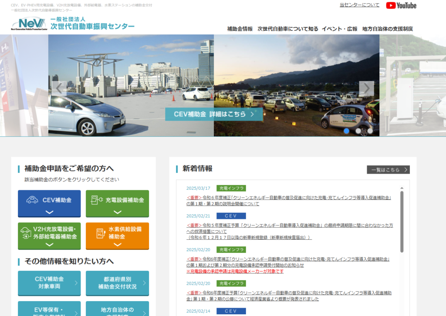Open 当センターについて link
This screenshot has width=446, height=316.
(359, 5)
